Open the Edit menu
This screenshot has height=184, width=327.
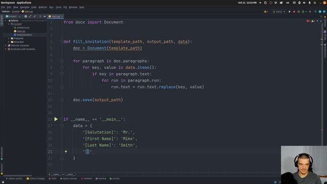tap(9, 7)
